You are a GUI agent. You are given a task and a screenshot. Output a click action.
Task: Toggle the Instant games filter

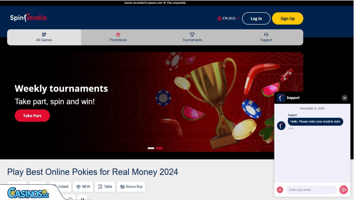coord(60,186)
